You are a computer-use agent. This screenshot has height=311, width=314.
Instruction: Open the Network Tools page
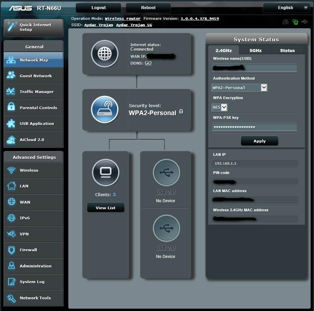(x=34, y=298)
